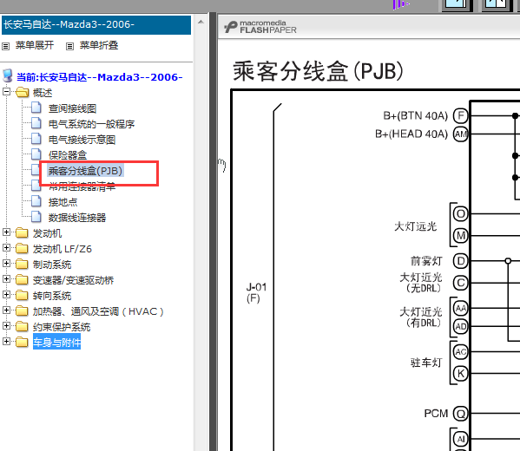Select the 转向系统 label

[x=52, y=296]
